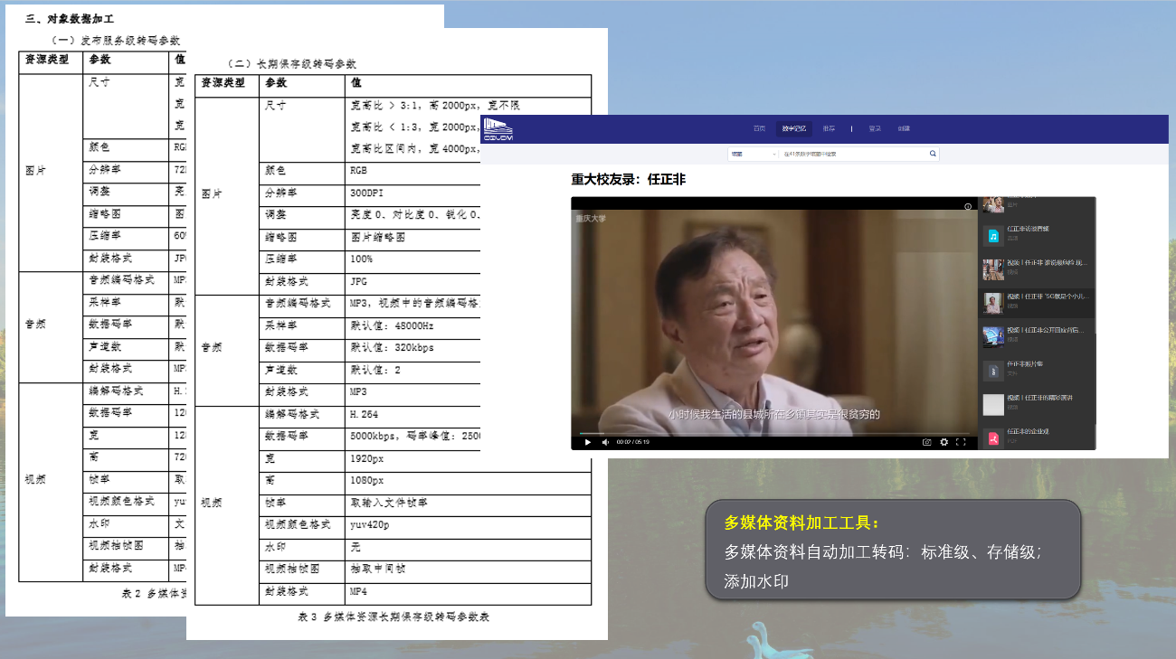Viewport: 1176px width, 659px height.
Task: Click cell 默认值：2 in the front table
Action: pos(375,370)
